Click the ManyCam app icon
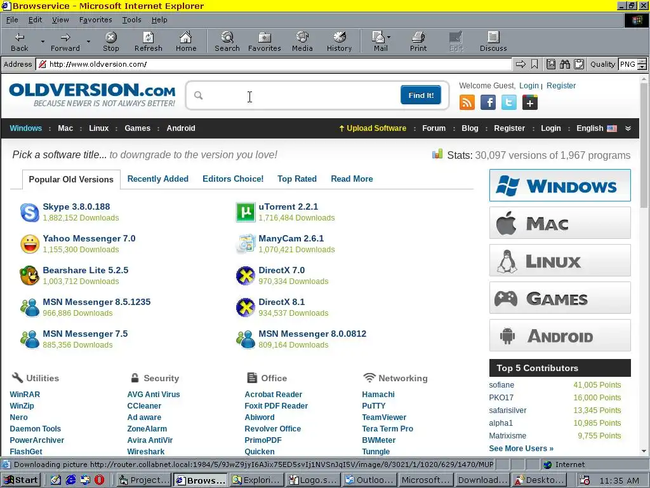 (x=246, y=244)
